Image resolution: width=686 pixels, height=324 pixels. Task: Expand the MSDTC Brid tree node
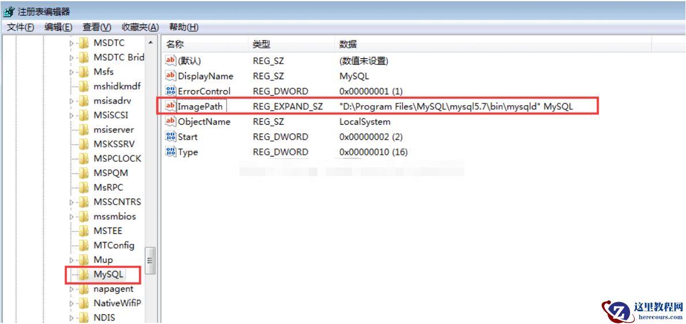point(72,58)
